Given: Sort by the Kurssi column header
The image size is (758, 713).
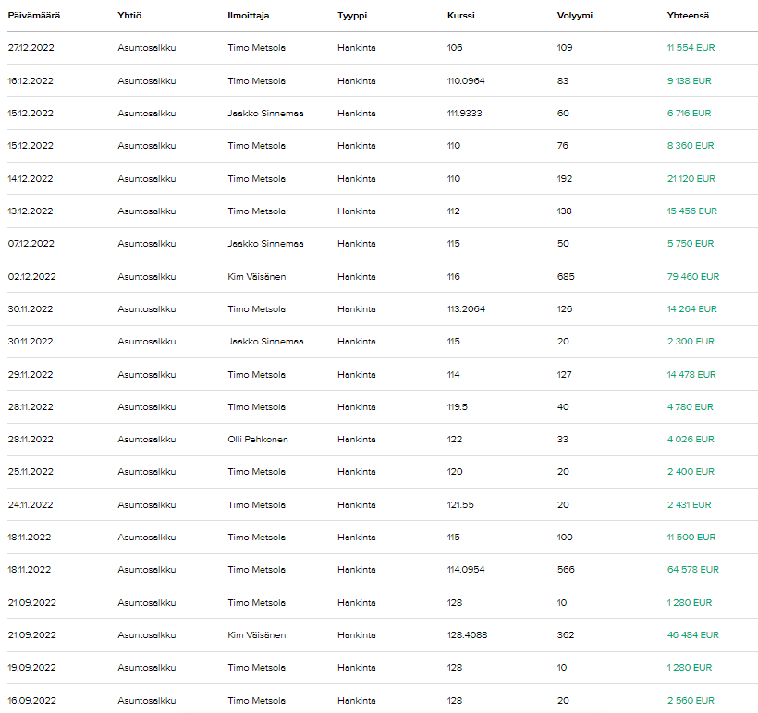Looking at the screenshot, I should click(x=460, y=16).
